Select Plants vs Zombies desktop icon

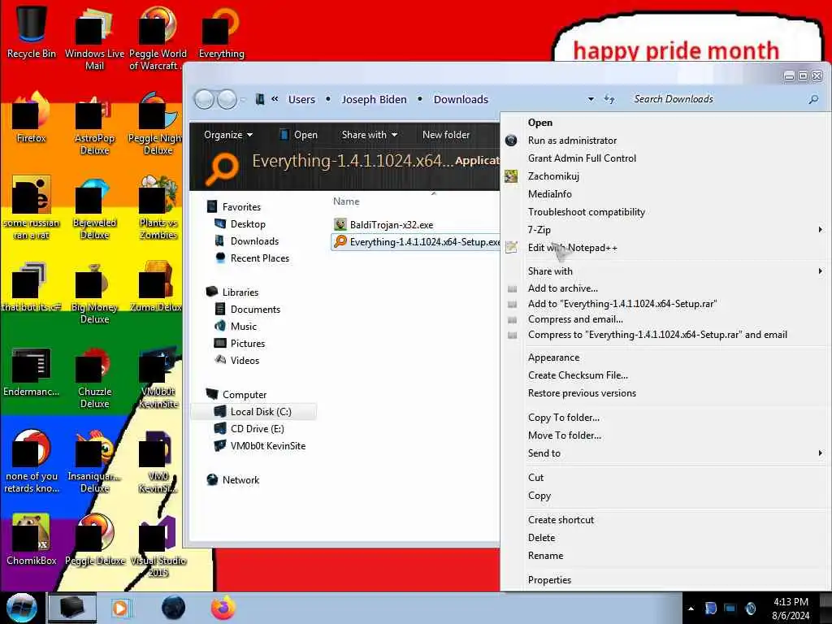[x=158, y=209]
